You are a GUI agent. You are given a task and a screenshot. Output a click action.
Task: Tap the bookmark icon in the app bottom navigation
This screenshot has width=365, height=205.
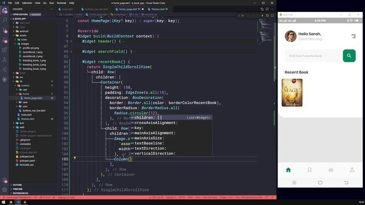click(309, 170)
